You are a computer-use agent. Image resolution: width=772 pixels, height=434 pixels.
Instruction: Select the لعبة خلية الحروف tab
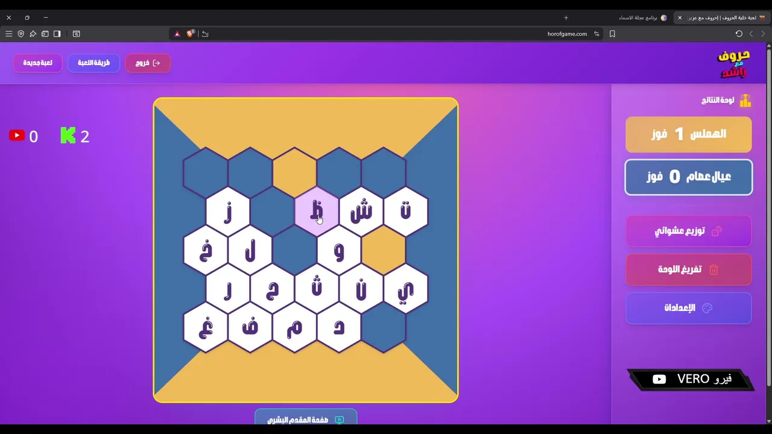point(722,17)
